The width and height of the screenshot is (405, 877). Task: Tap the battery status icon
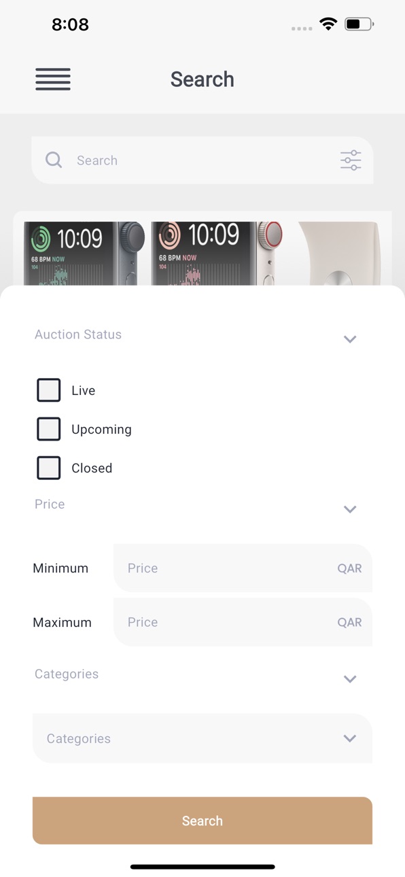click(x=359, y=24)
